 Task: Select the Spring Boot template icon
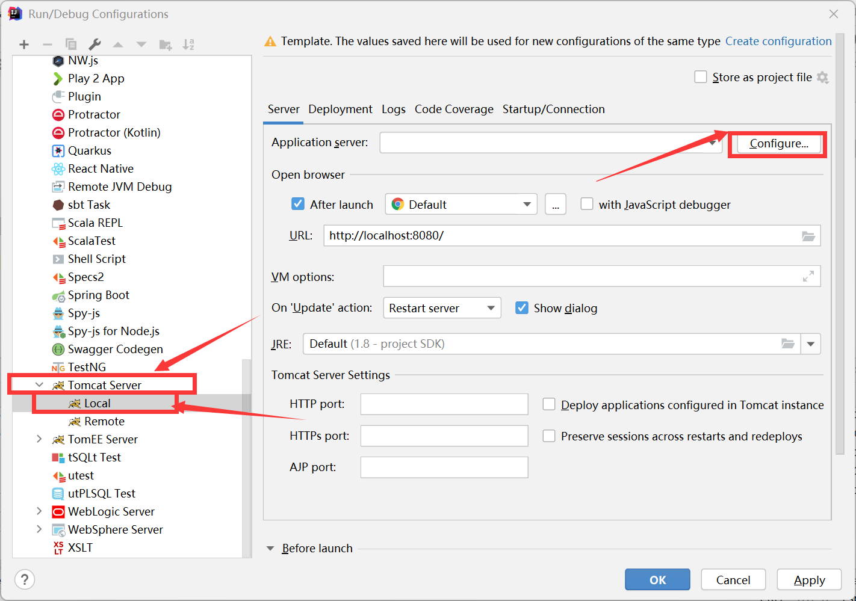tap(58, 295)
